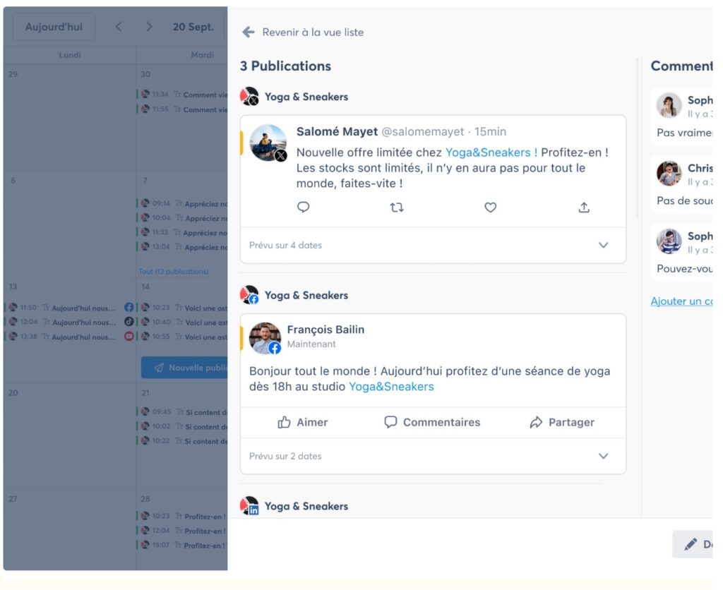Expand the Prévu sur 2 dates section
This screenshot has height=590, width=723.
point(433,456)
